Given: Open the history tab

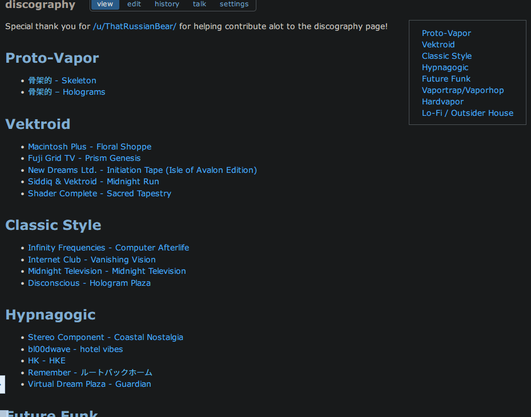Looking at the screenshot, I should pyautogui.click(x=167, y=4).
